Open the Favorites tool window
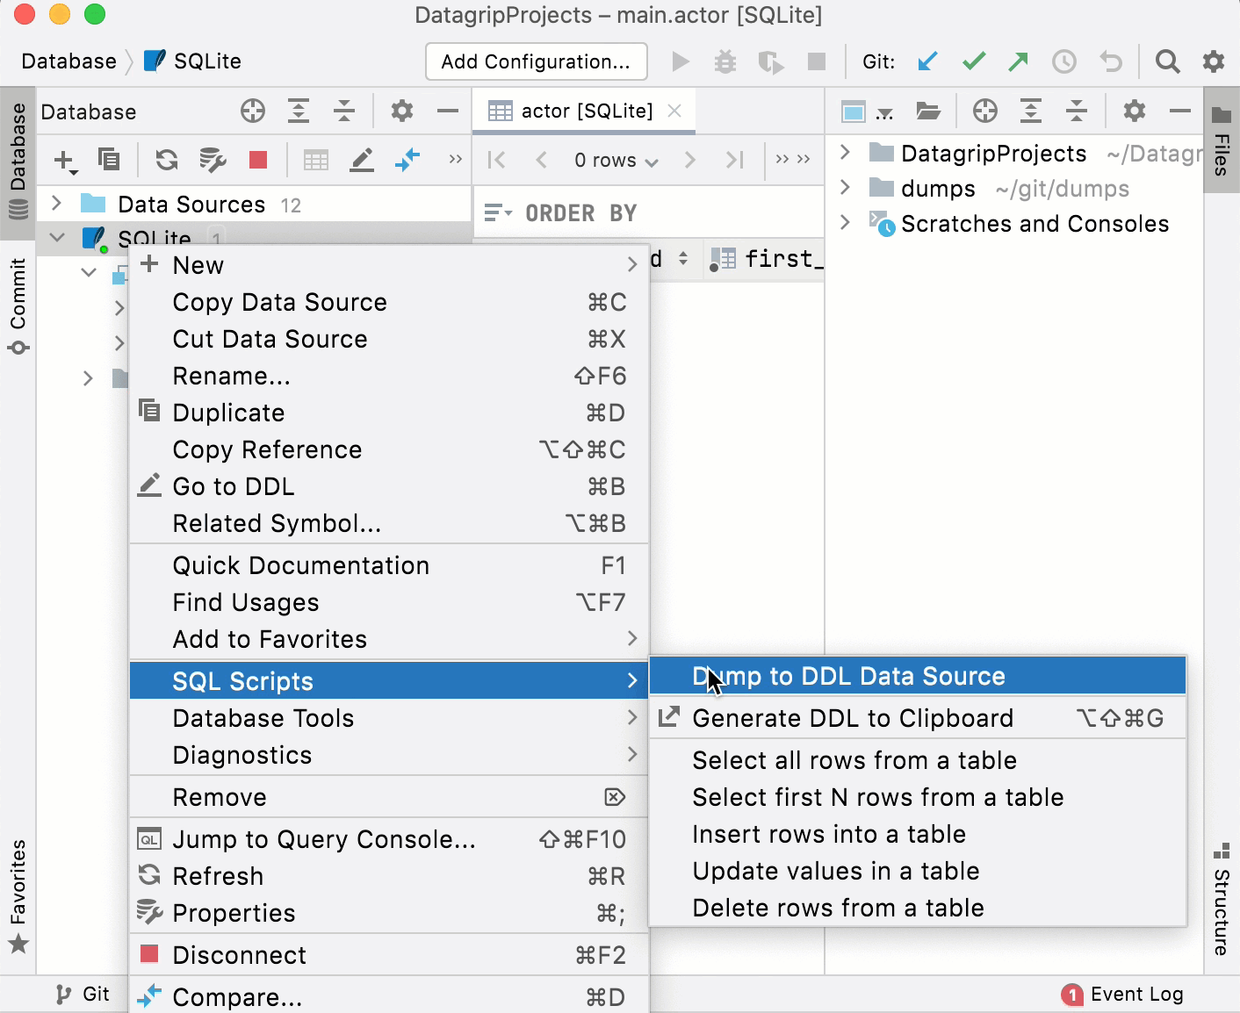The width and height of the screenshot is (1240, 1013). [x=18, y=878]
